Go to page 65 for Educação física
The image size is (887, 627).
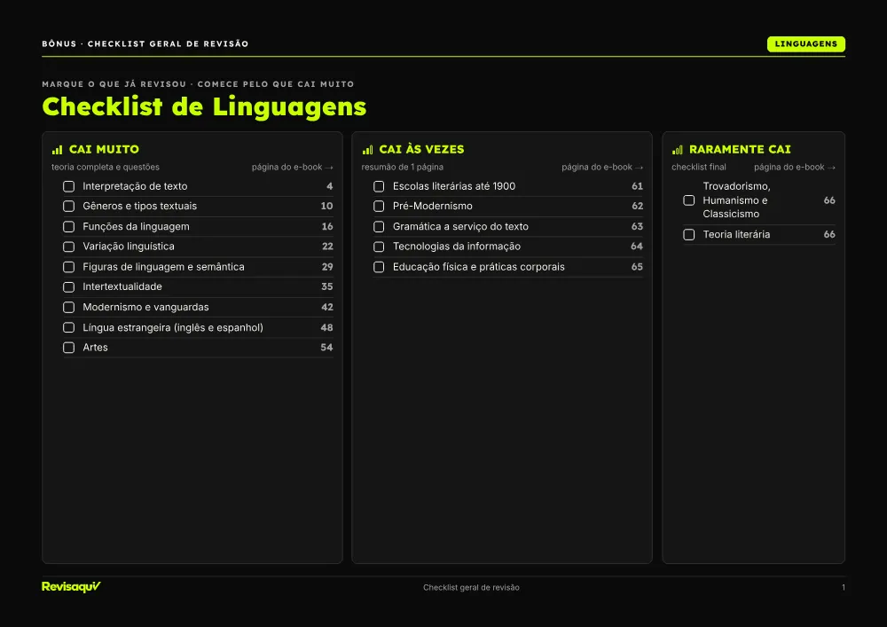coord(638,267)
